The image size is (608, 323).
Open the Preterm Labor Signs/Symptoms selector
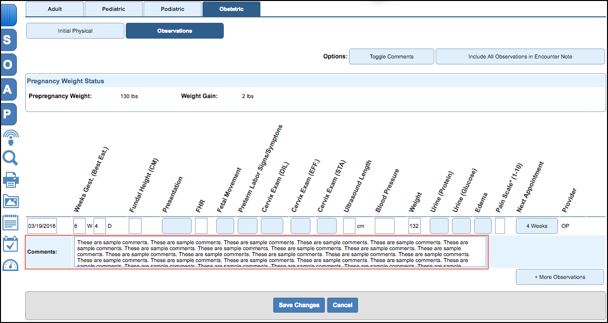[248, 226]
